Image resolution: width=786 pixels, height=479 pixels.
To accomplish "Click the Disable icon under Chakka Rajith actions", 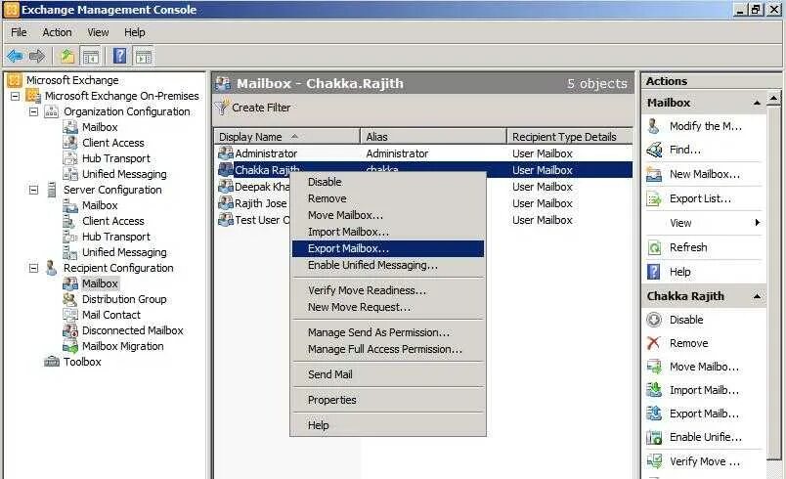I will tap(654, 320).
